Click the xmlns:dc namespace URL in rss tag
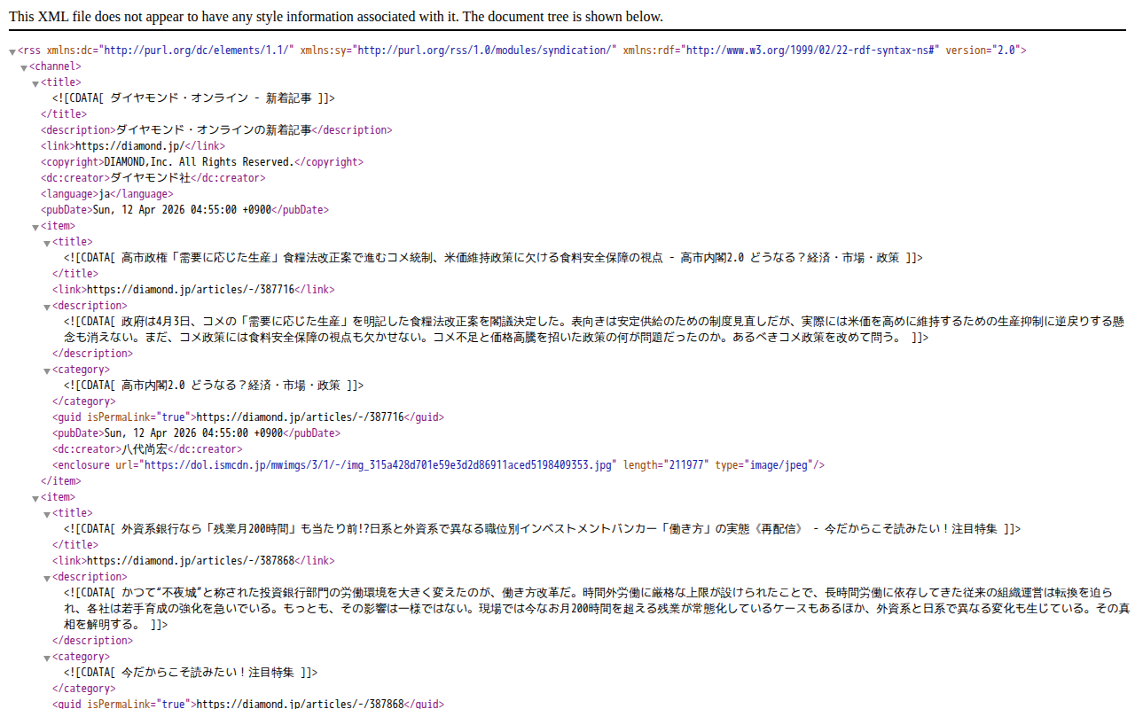 pos(194,51)
